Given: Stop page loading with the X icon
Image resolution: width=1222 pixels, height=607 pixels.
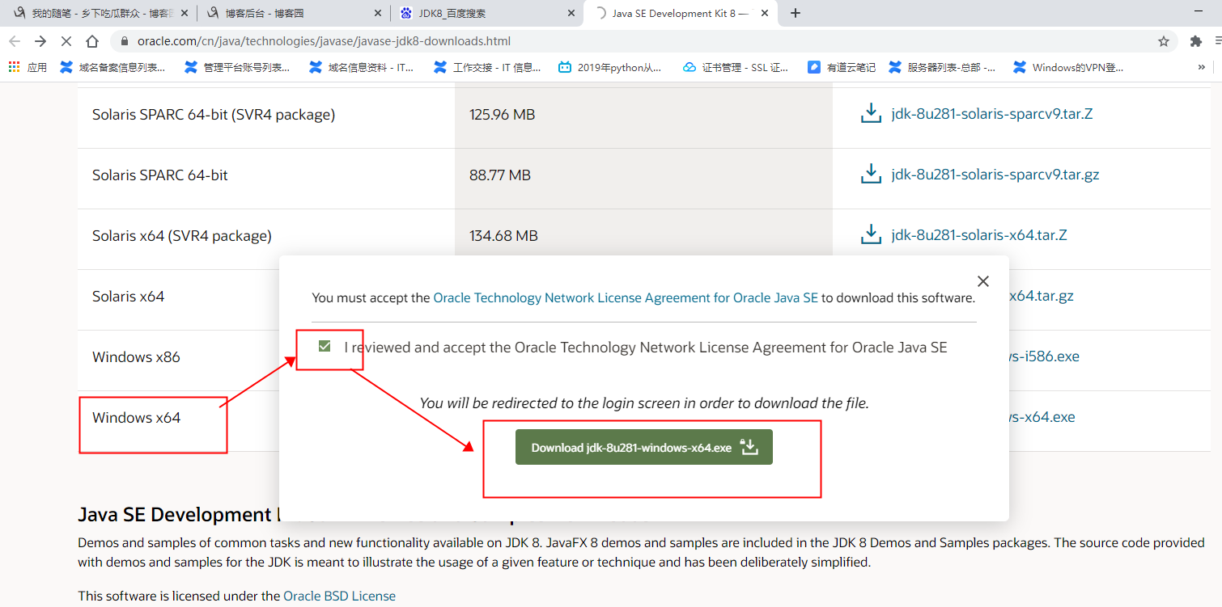Looking at the screenshot, I should [x=66, y=41].
